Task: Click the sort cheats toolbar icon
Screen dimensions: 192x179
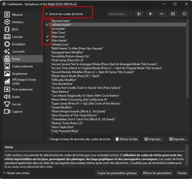Action: 139,14
